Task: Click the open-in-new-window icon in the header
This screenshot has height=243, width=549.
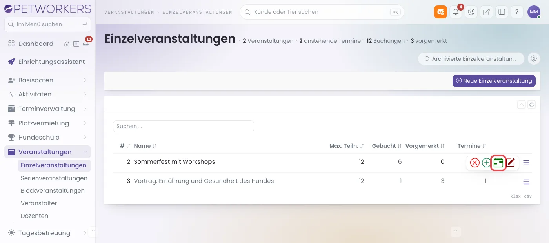Action: point(486,12)
